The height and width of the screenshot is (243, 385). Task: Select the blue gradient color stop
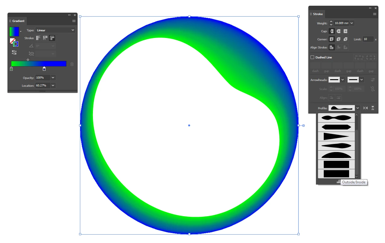click(44, 69)
